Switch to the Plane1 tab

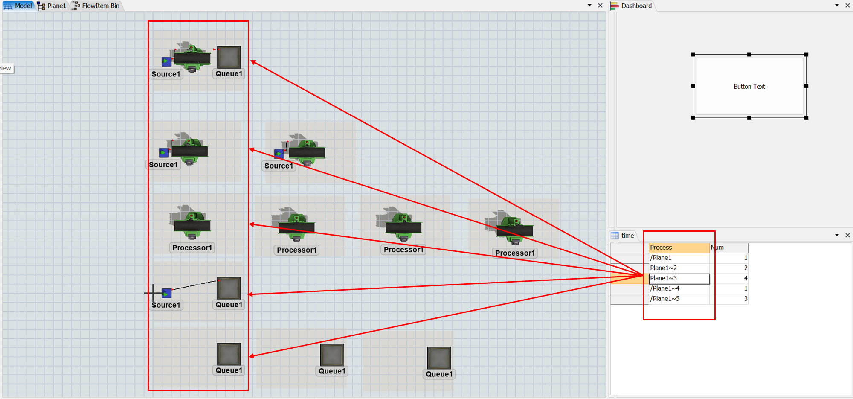[x=52, y=6]
